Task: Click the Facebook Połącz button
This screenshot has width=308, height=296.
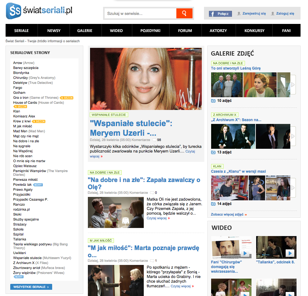Action: pos(220,14)
